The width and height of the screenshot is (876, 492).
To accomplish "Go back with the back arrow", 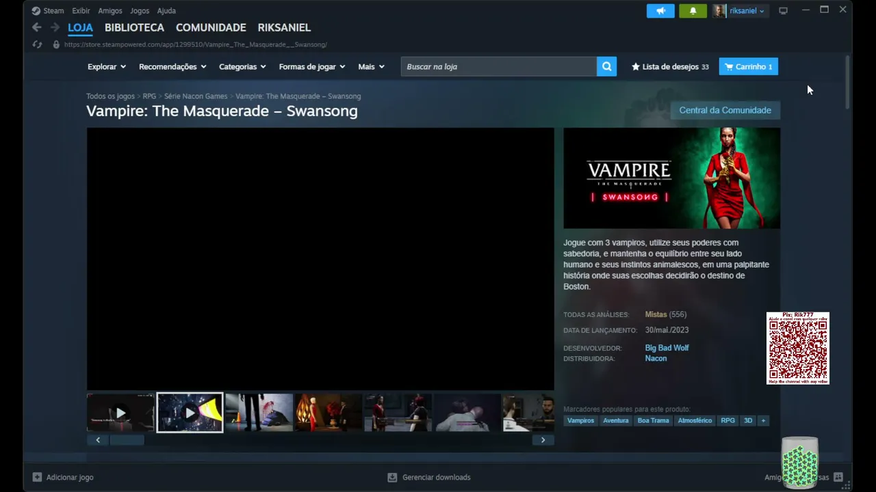I will click(x=37, y=27).
